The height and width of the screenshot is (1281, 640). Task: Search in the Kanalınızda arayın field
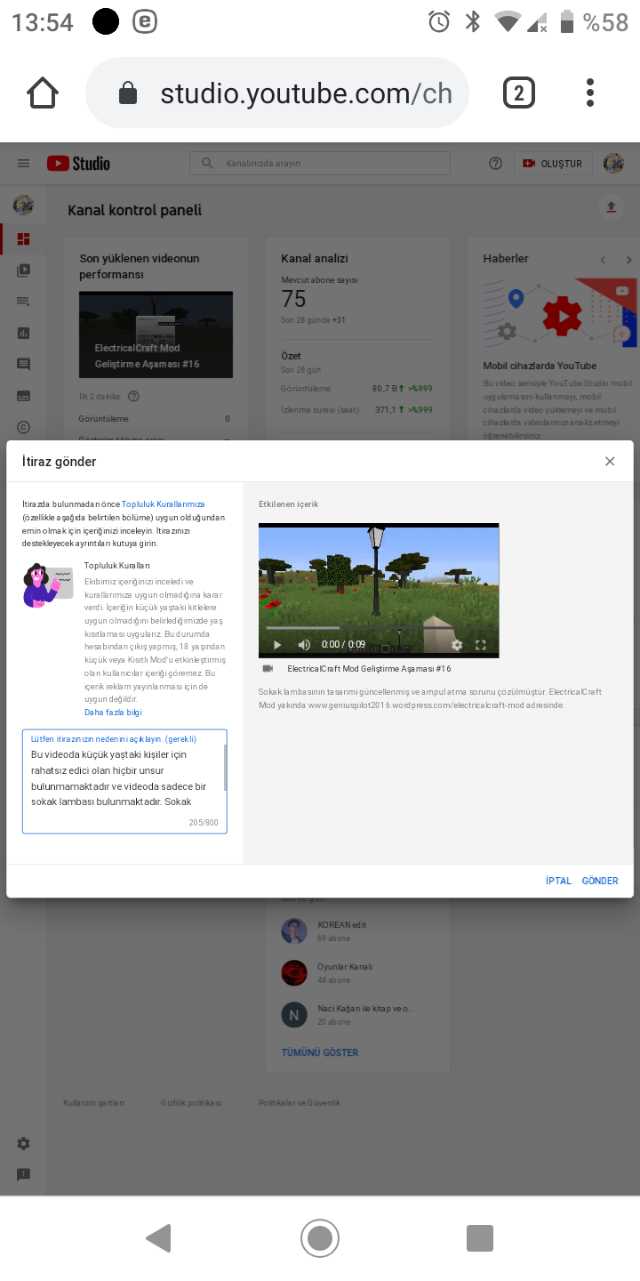[320, 164]
